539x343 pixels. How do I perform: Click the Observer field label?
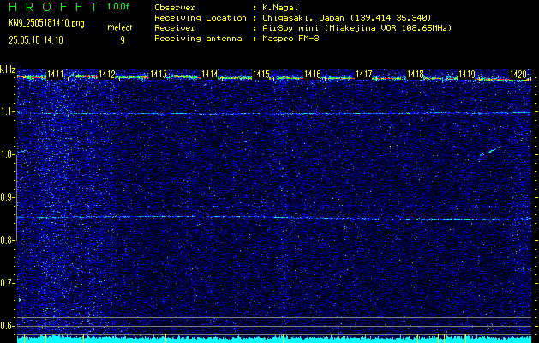coord(175,8)
